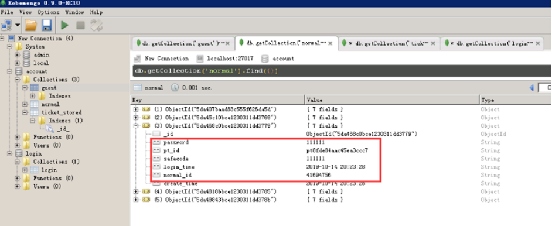
Task: Select the normal_id field row
Action: click(341, 175)
